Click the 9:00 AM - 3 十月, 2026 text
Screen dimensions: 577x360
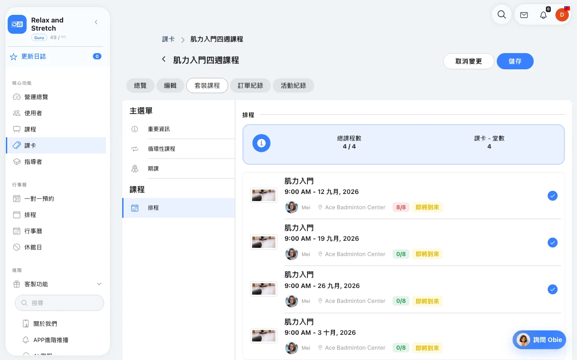click(320, 333)
